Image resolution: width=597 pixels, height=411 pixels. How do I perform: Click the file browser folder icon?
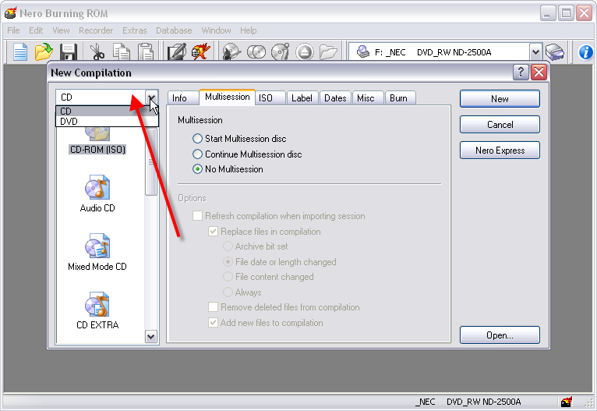[328, 52]
